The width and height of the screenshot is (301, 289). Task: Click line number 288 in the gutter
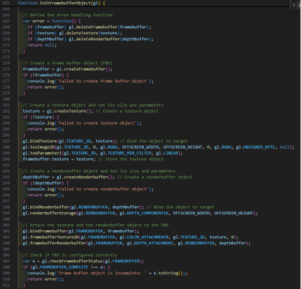tap(6, 147)
